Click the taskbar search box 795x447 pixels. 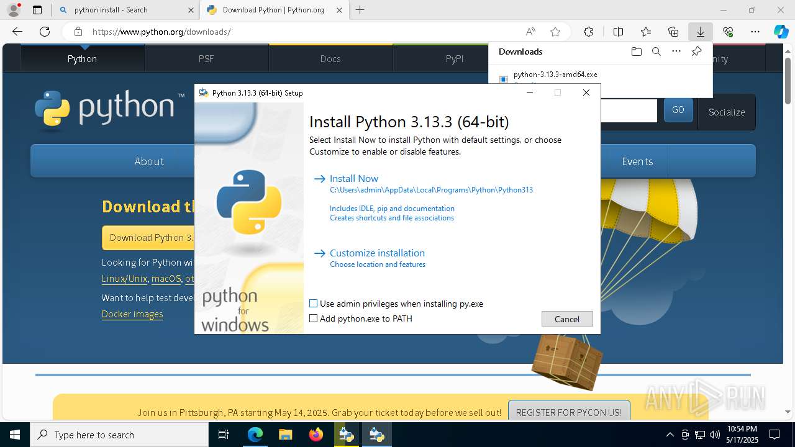pyautogui.click(x=119, y=435)
